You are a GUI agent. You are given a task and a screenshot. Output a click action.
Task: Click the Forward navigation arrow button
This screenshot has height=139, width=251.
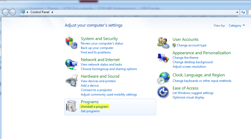click(13, 12)
